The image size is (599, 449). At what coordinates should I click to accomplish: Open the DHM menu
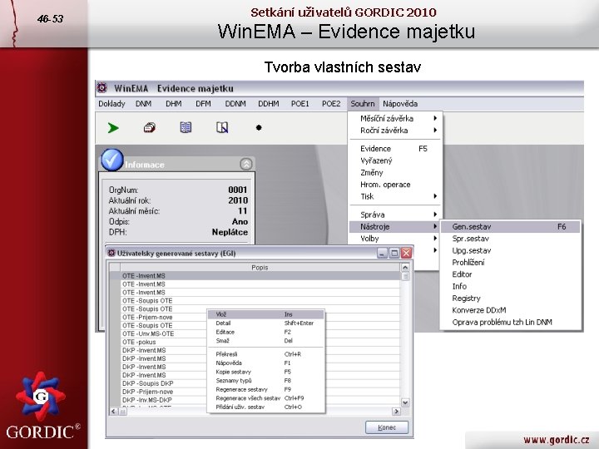tap(173, 104)
